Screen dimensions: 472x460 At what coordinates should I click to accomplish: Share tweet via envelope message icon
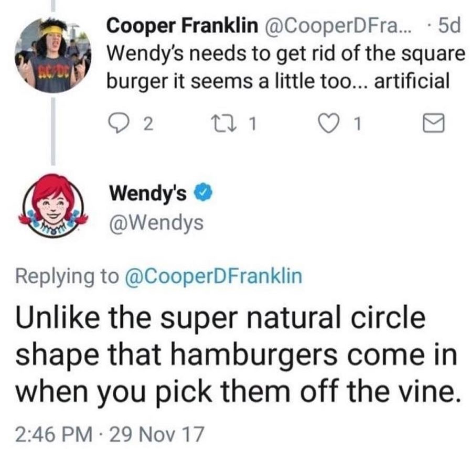[x=434, y=123]
